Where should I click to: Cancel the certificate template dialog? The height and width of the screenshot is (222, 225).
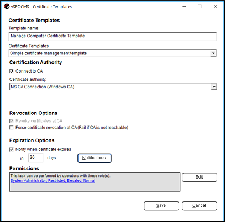tap(200, 206)
